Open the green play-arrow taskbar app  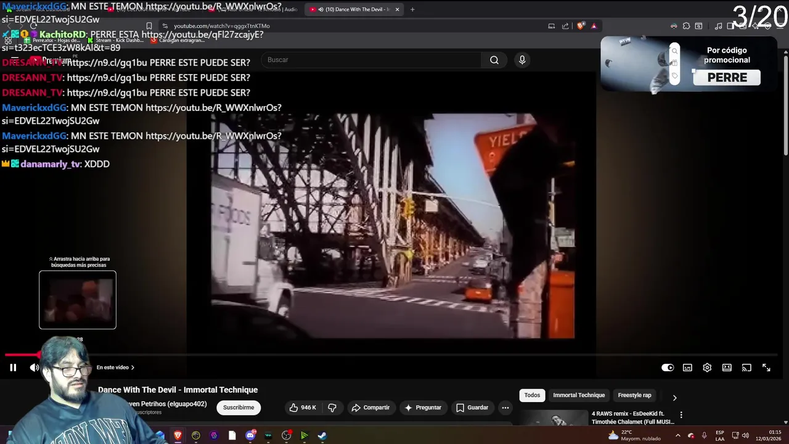pyautogui.click(x=304, y=435)
